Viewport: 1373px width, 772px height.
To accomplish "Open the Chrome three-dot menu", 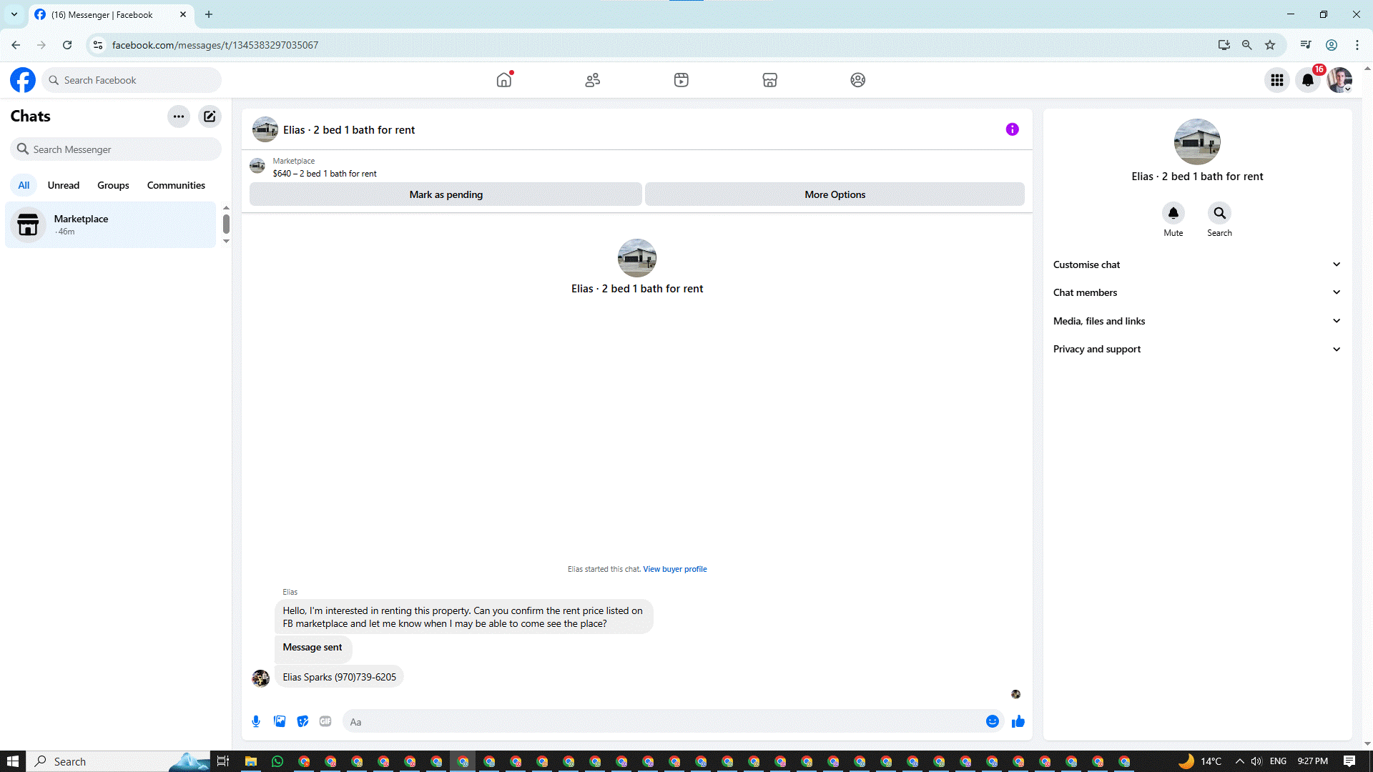I will (1357, 45).
